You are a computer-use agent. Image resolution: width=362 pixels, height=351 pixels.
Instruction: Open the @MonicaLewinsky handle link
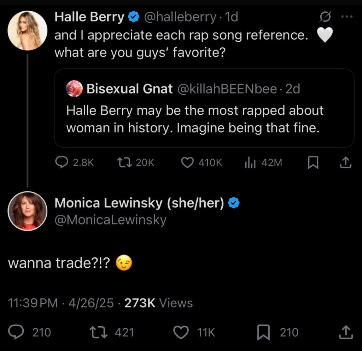110,220
